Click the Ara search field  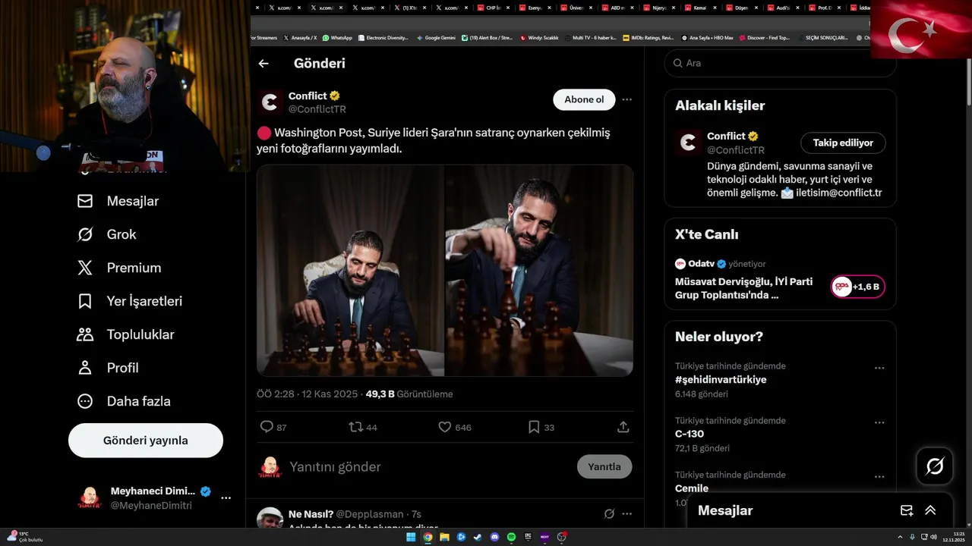click(x=780, y=63)
